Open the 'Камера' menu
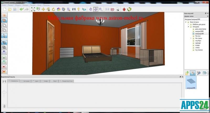The image size is (210, 113). tap(25, 5)
